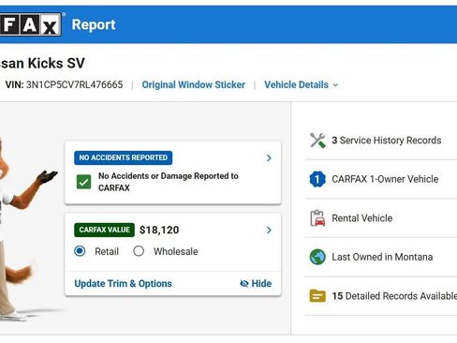Click Update Trim & Options link

click(123, 283)
